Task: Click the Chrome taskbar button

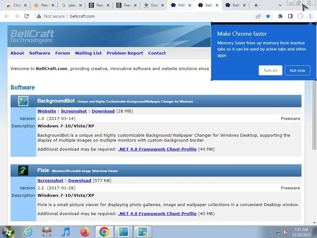Action: coord(104,232)
